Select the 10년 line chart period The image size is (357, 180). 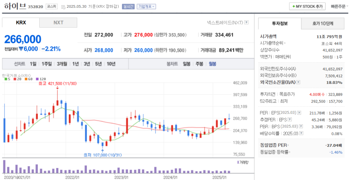click(111, 64)
